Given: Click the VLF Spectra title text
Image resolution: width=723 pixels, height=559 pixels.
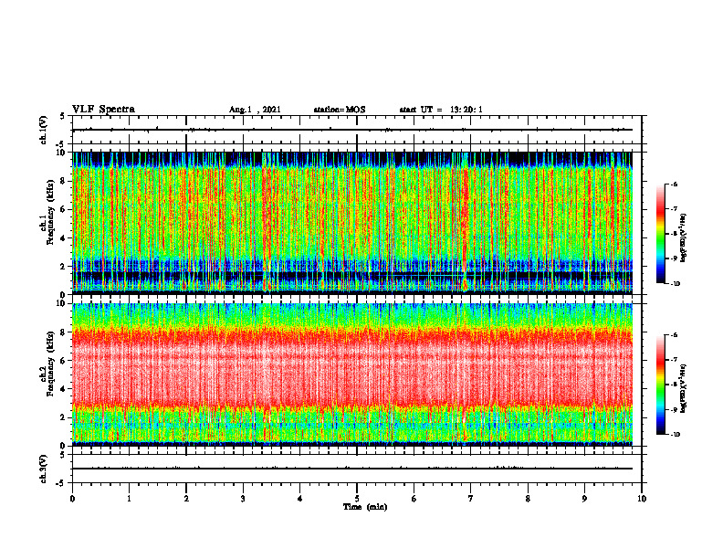Looking at the screenshot, I should [x=103, y=110].
